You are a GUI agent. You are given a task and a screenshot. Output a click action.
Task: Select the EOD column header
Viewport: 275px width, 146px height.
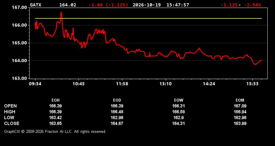pos(117,100)
